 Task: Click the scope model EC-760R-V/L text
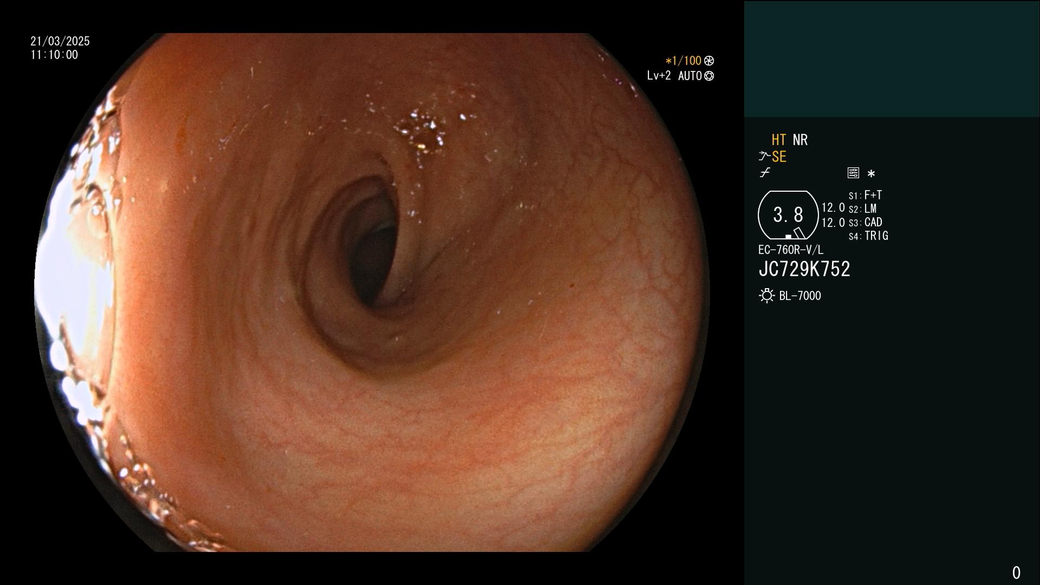(791, 250)
